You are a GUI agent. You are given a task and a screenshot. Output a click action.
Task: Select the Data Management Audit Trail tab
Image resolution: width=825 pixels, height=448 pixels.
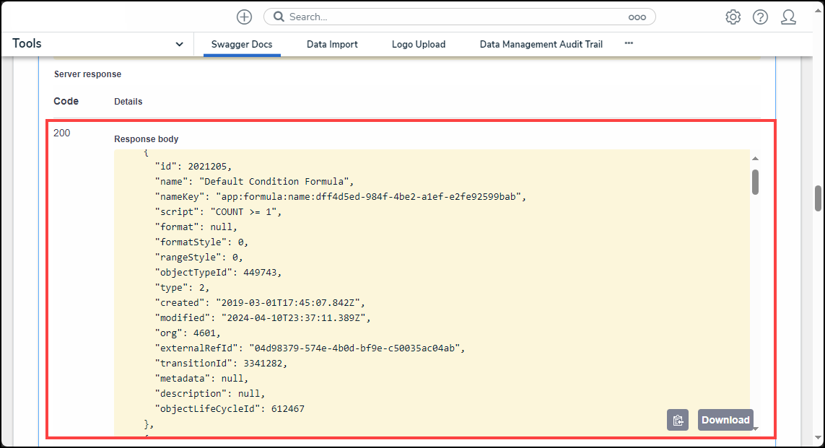(541, 45)
